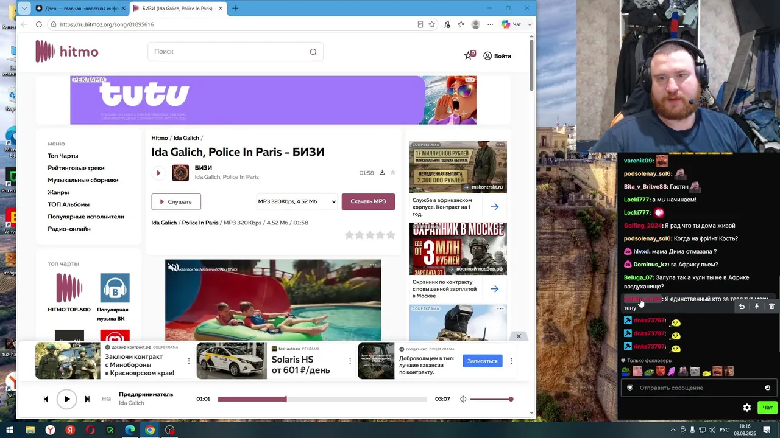The image size is (780, 438).
Task: Click the green Чат send button
Action: [767, 408]
